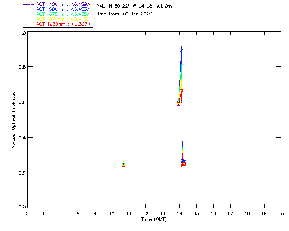The image size is (289, 231).
Task: Click the yellow dashed line sample in legend
Action: (29, 19)
